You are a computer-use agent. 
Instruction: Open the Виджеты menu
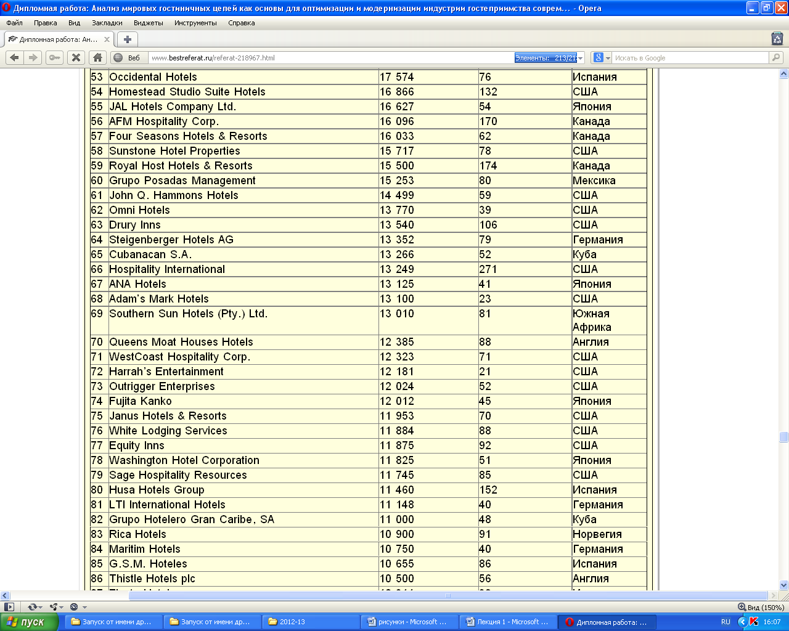click(x=149, y=23)
